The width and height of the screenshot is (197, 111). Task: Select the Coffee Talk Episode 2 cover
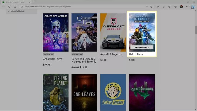(x=84, y=32)
